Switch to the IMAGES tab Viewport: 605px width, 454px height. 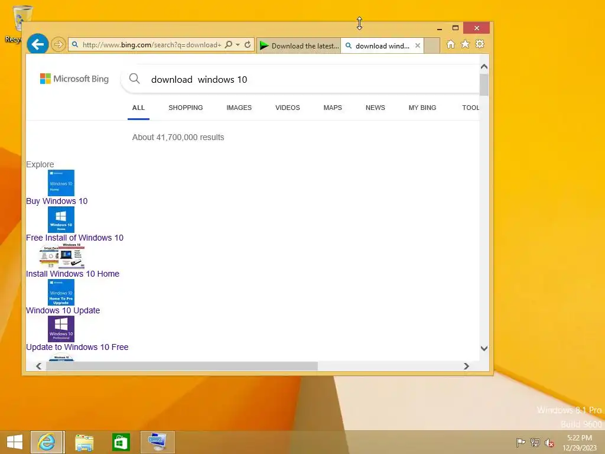coord(239,108)
